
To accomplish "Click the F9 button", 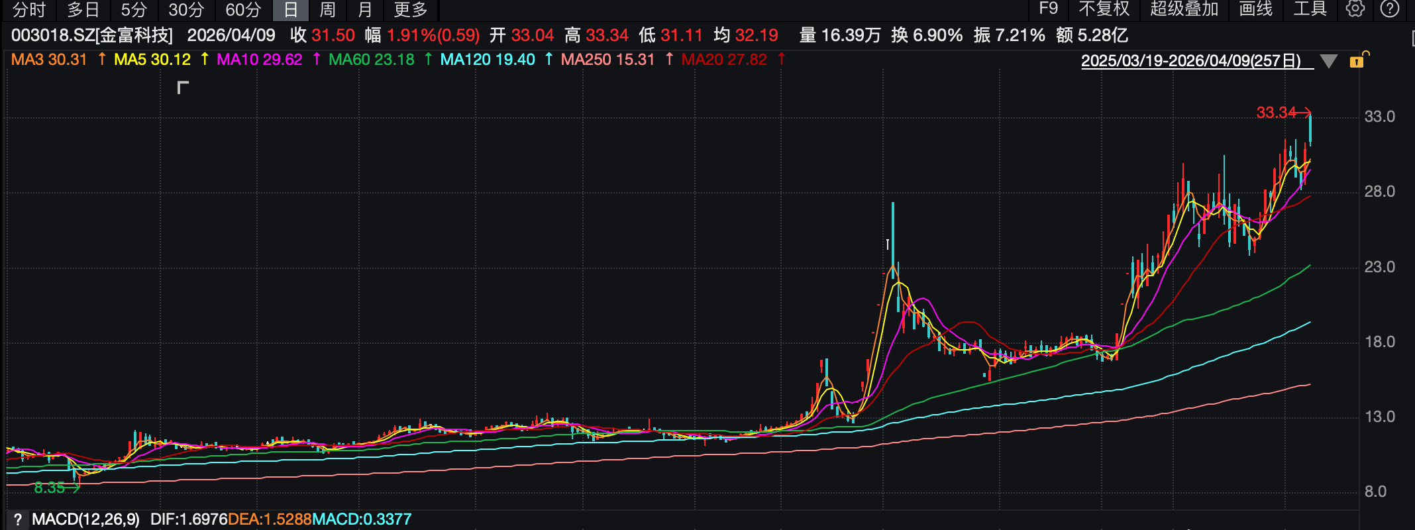I will pyautogui.click(x=1048, y=9).
